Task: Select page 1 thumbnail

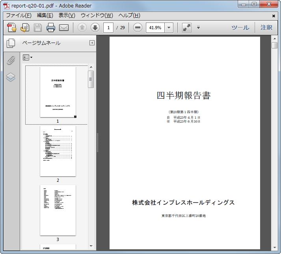Action: pos(58,92)
